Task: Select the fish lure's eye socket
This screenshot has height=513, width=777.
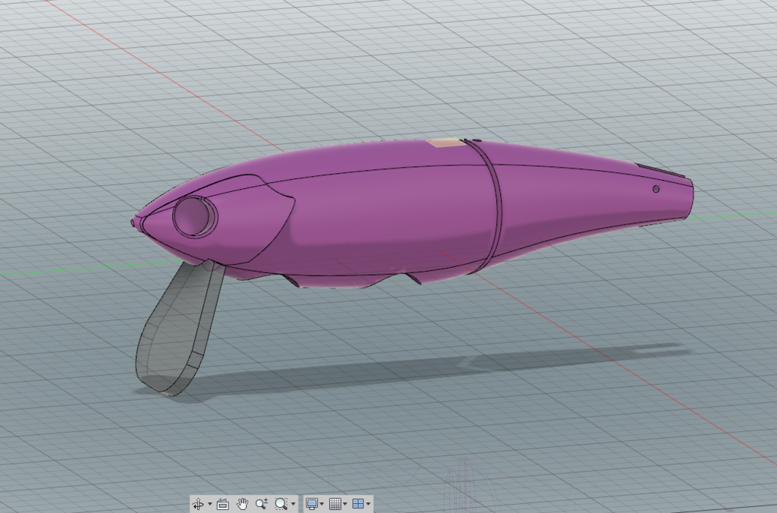Action: (195, 216)
